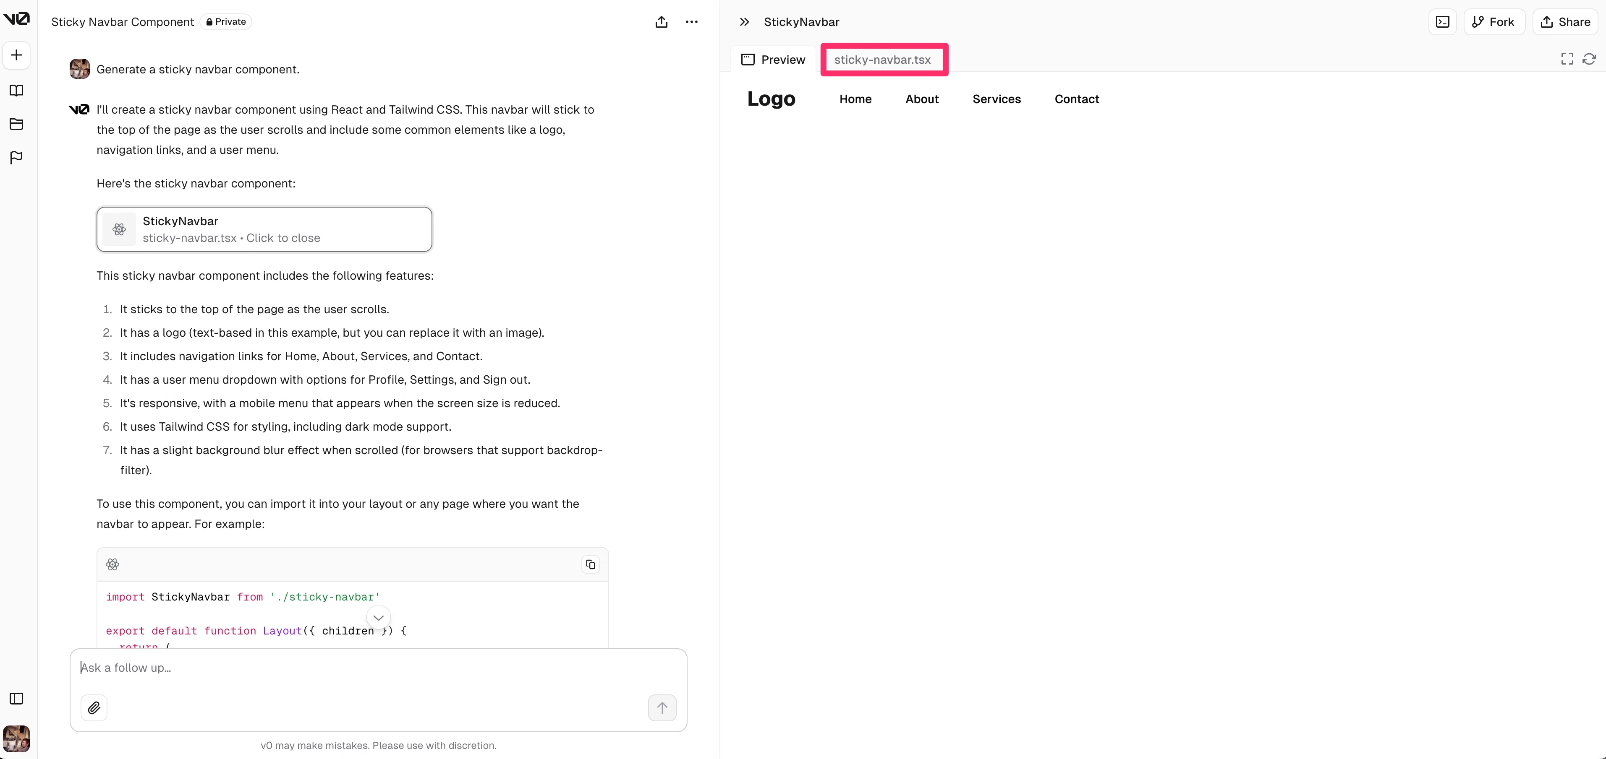
Task: Open the console terminal icon
Action: tap(1442, 22)
